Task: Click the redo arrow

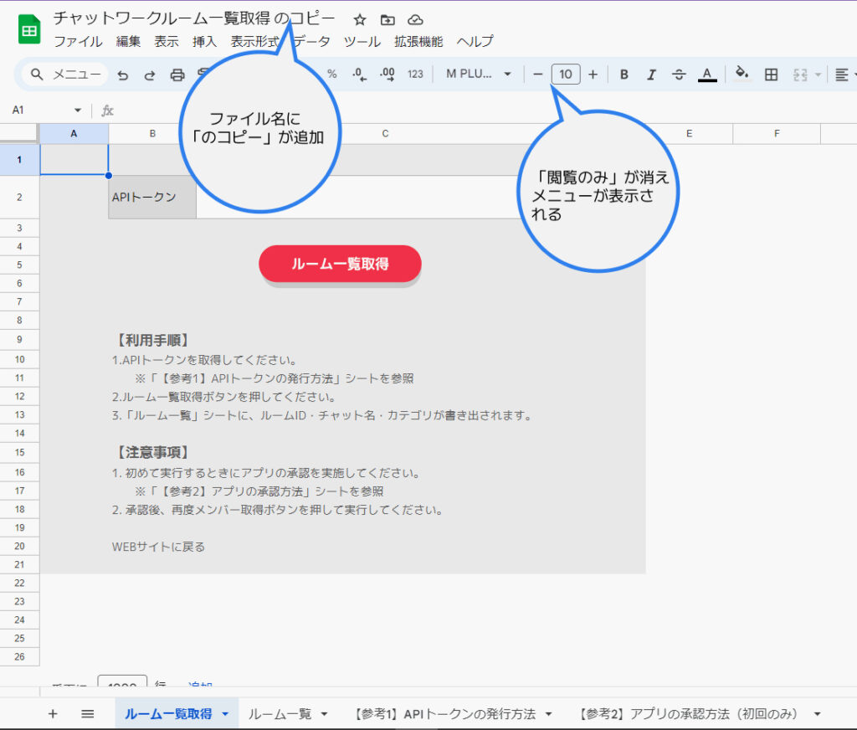Action: pos(149,75)
